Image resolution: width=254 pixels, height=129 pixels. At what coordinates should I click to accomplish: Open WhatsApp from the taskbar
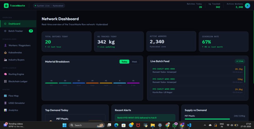(x=175, y=125)
